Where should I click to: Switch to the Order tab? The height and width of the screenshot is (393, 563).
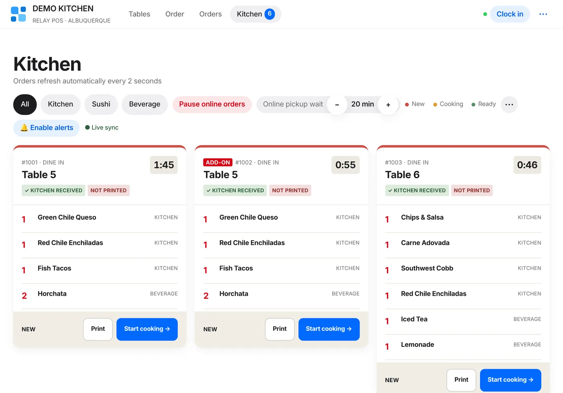175,14
